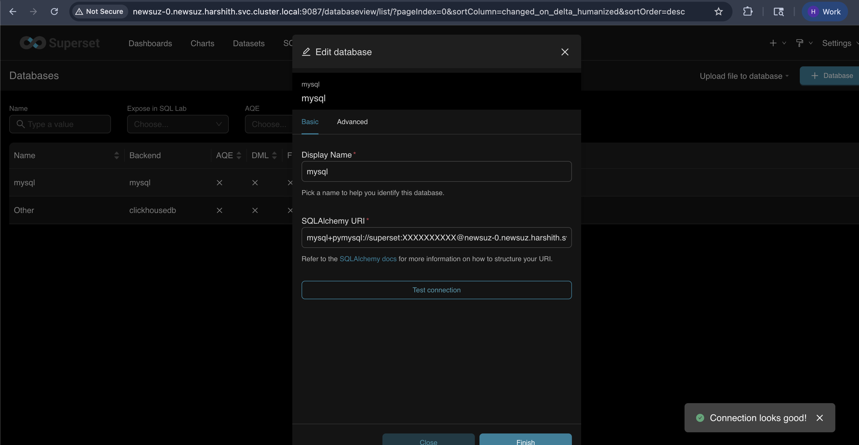Click the mysql row name in the table
Screen dimensions: 859x445
pos(24,182)
